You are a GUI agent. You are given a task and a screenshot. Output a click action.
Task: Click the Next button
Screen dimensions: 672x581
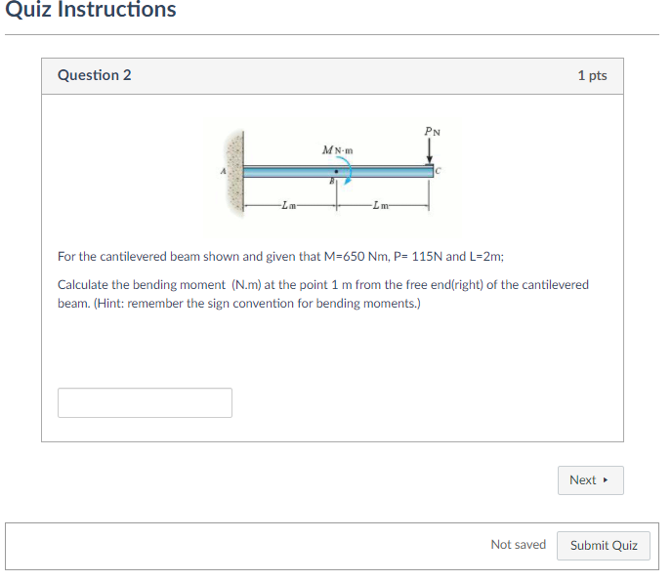(x=590, y=479)
